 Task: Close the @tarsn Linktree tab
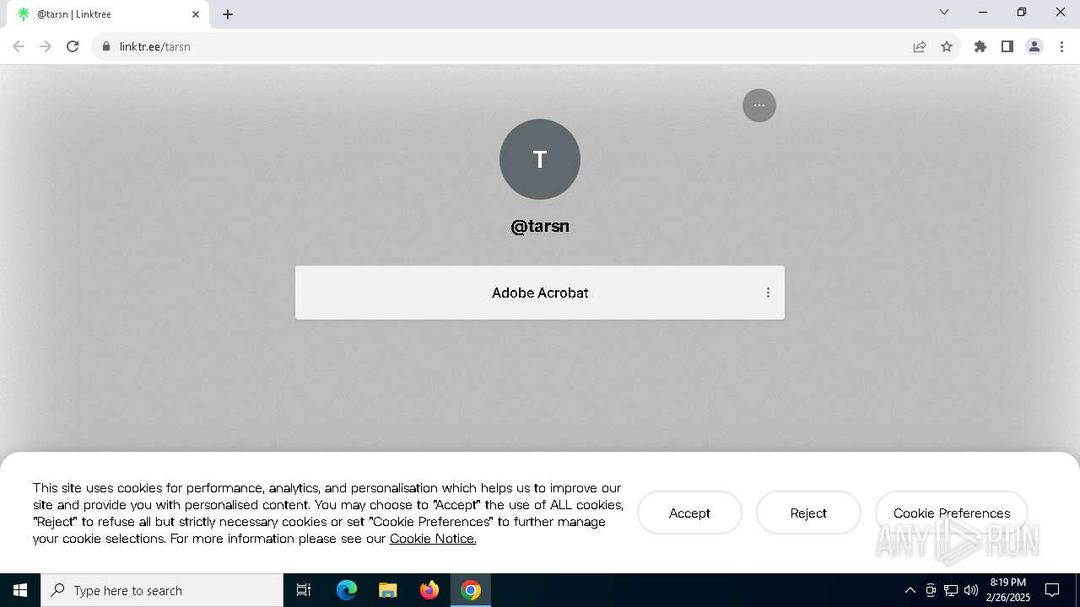tap(196, 14)
